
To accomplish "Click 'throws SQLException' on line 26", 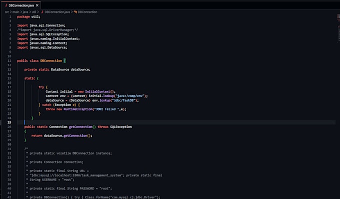I will coord(114,127).
